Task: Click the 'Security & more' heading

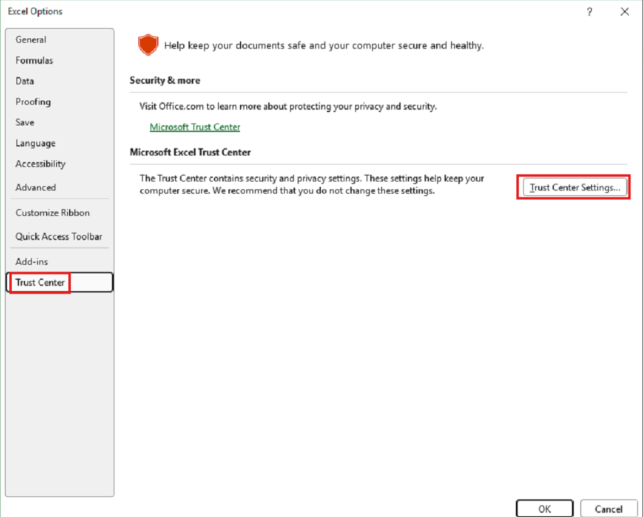Action: [x=165, y=80]
